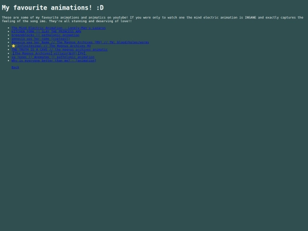This screenshot has width=308, height=231.
Task: Open amnesia was her name (cuptoast) link
Action: point(40,39)
